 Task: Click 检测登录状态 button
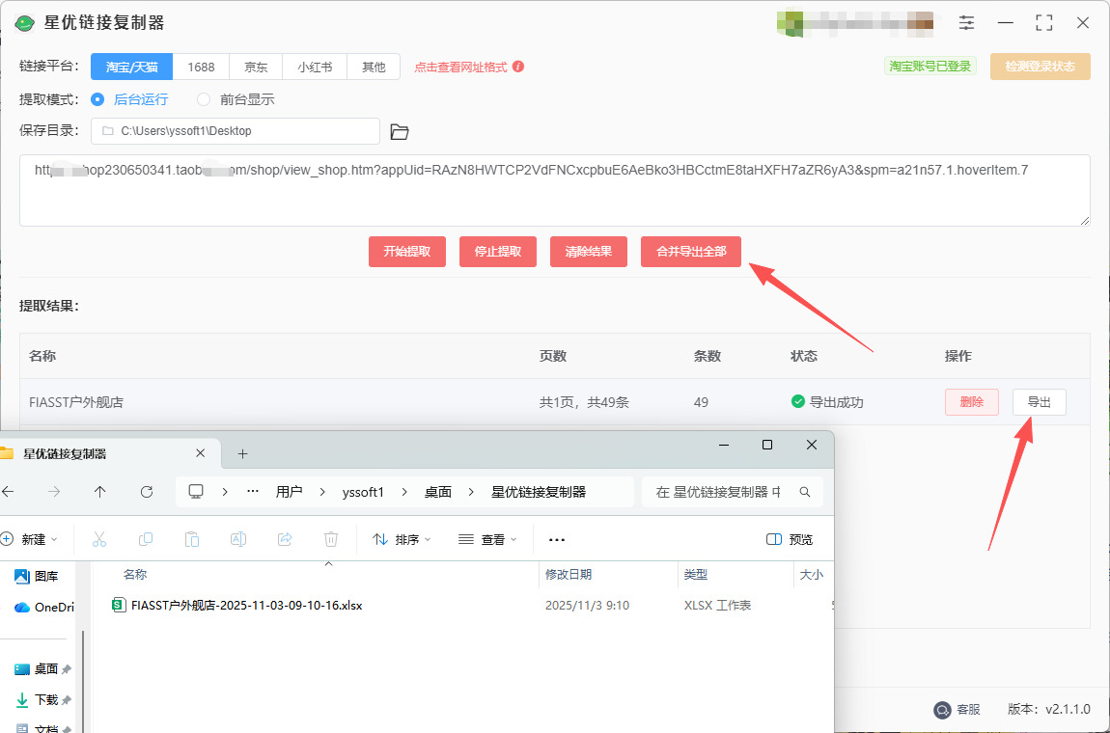pos(1040,67)
